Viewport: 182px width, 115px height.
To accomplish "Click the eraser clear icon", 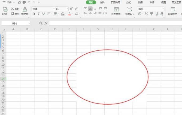I will (x=77, y=14).
